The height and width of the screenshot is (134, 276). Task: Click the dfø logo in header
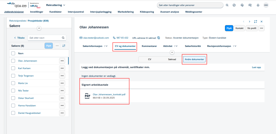11,3
